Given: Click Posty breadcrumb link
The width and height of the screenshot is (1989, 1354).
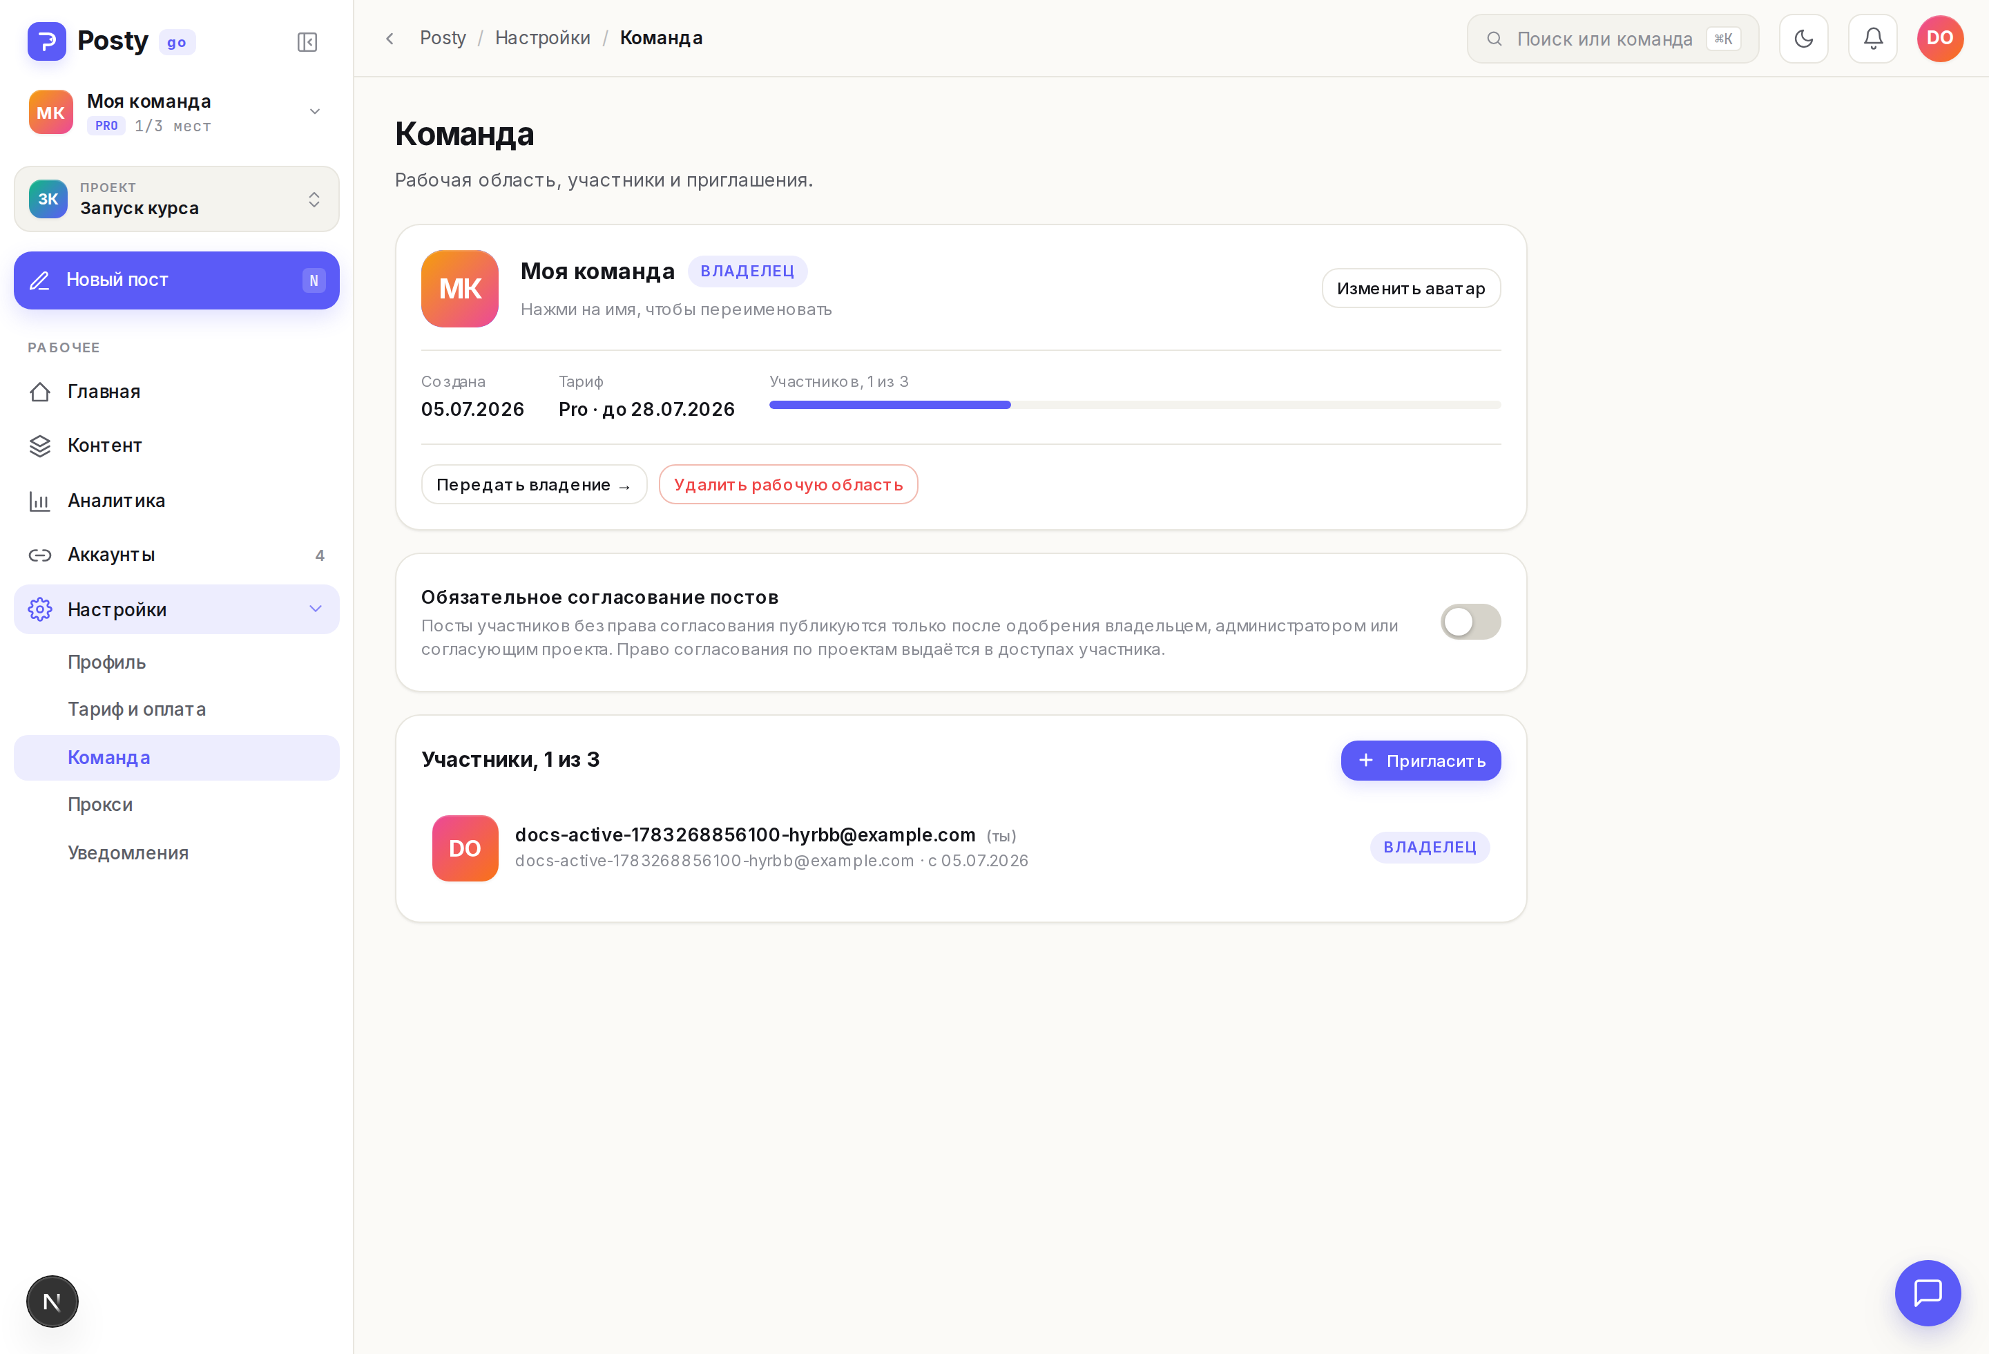Looking at the screenshot, I should tap(443, 38).
